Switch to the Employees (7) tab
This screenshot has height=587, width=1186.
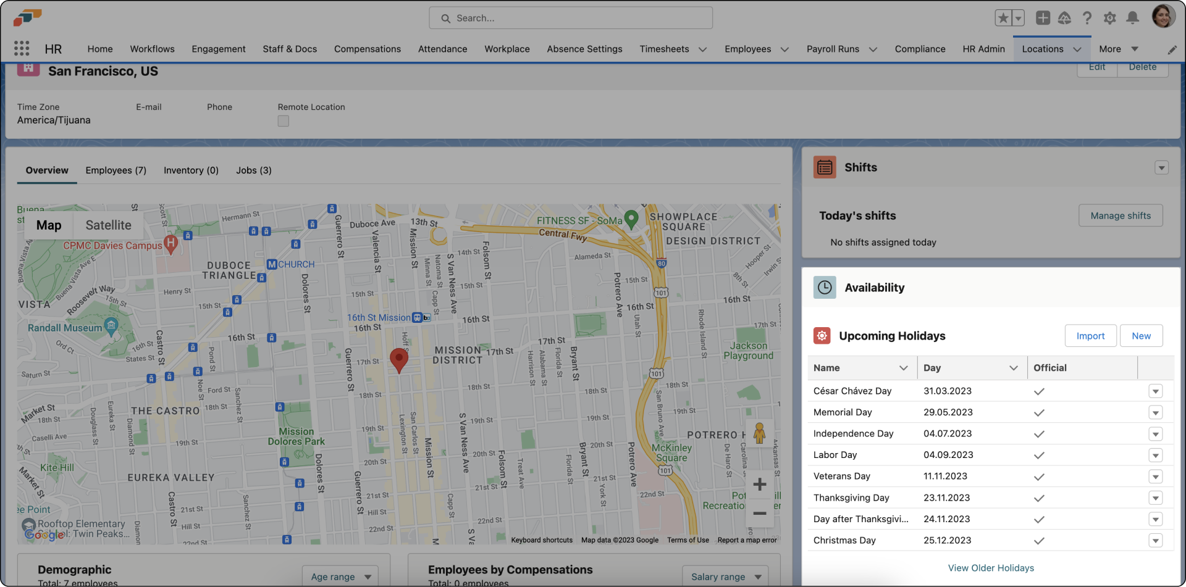[116, 170]
